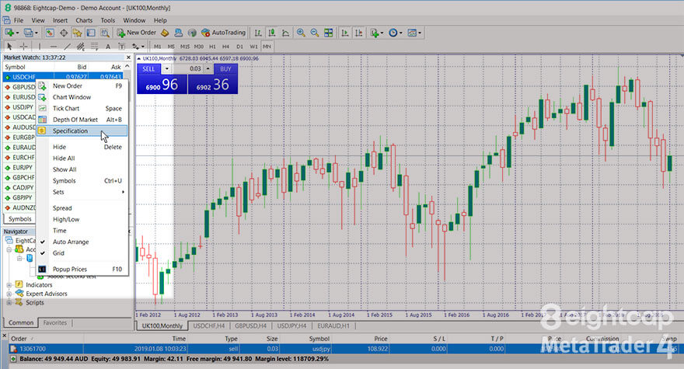Click Chart Window in context menu

point(82,97)
